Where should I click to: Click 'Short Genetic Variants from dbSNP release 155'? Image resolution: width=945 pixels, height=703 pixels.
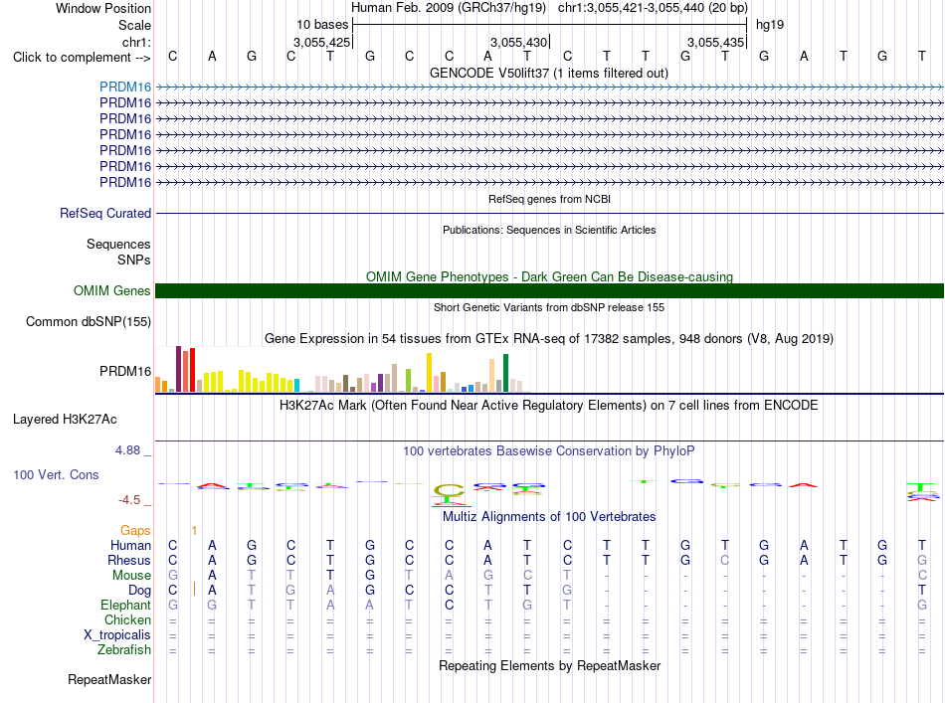549,307
